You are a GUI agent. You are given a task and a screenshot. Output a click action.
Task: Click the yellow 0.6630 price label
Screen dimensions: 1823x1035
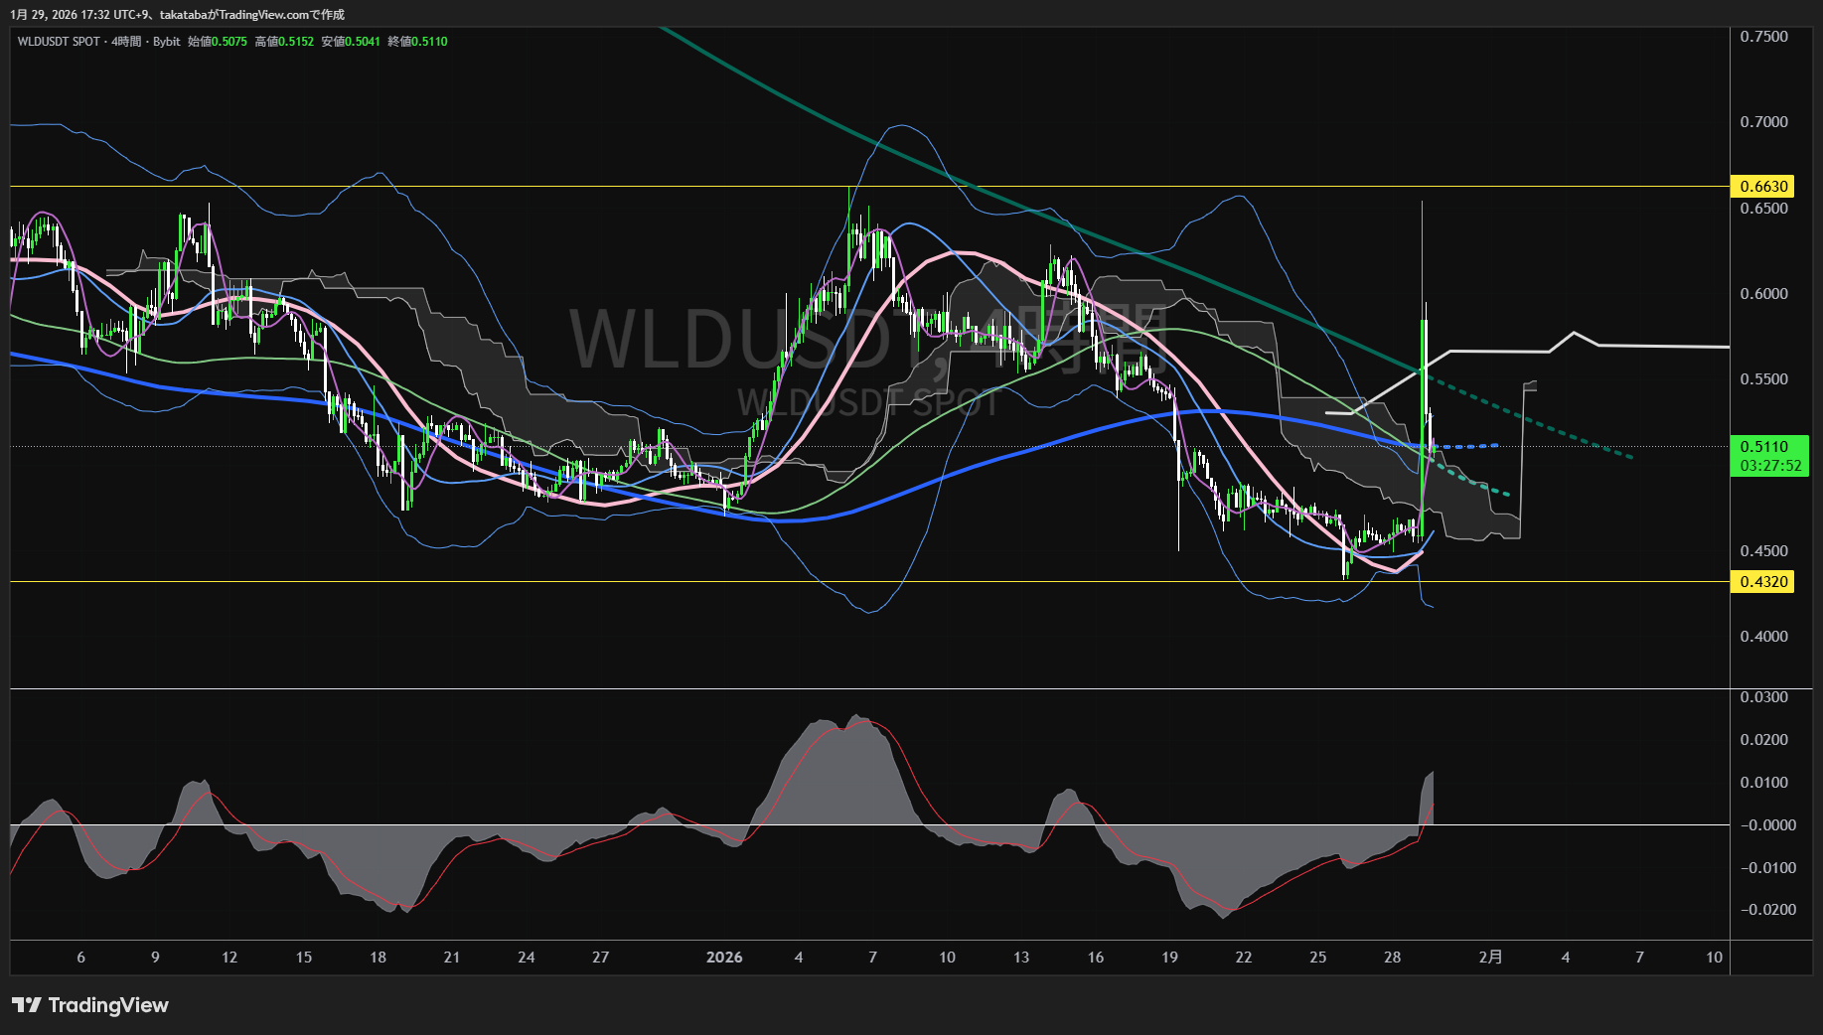[x=1763, y=187]
